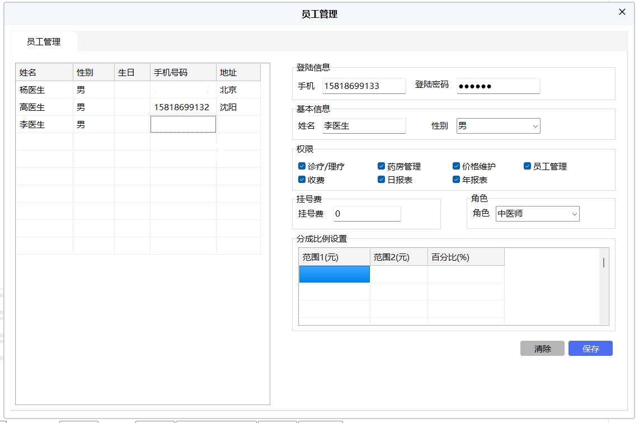Open the 性别 dropdown list
Image resolution: width=639 pixels, height=423 pixels.
(x=498, y=126)
